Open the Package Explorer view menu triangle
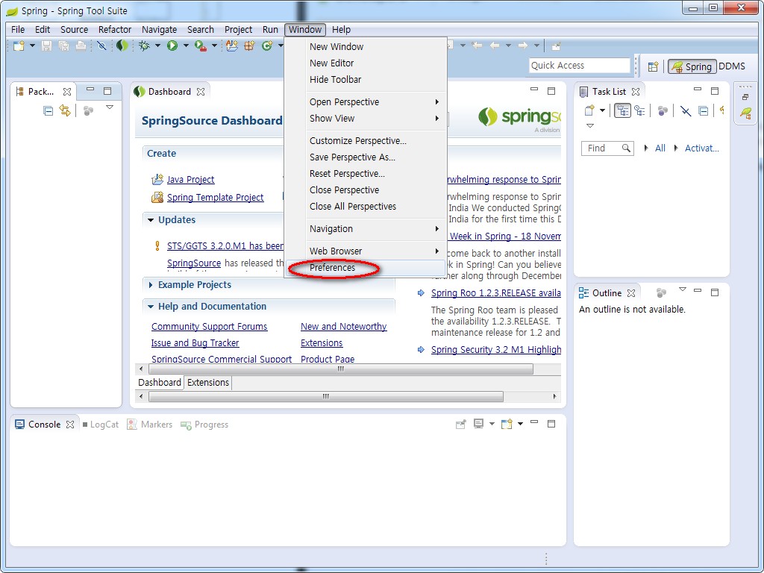The width and height of the screenshot is (764, 573). click(x=110, y=107)
